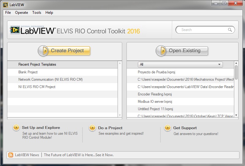The width and height of the screenshot is (245, 166).
Task: Click the magnifying glass search icon
Action: (230, 30)
